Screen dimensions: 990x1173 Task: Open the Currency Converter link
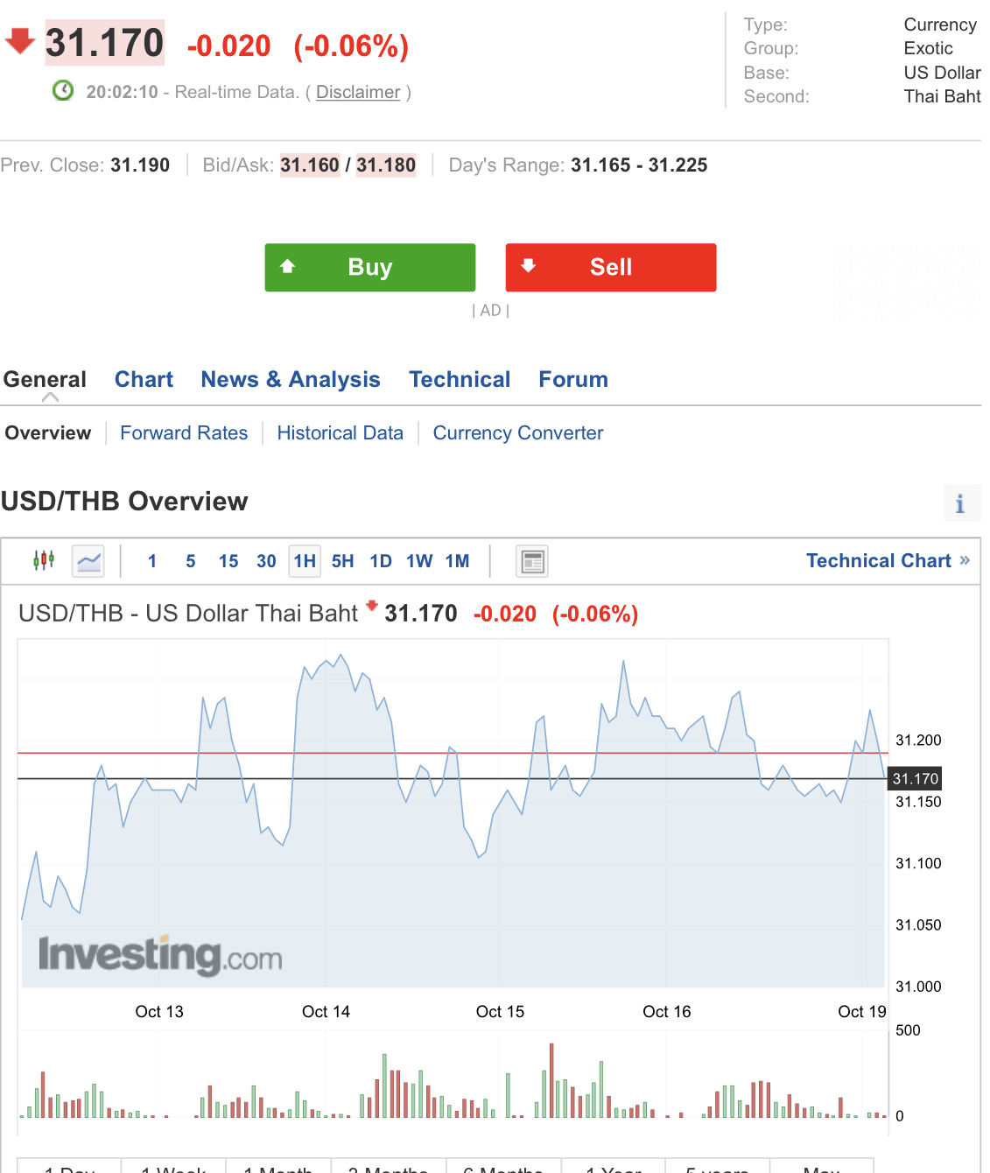coord(518,432)
